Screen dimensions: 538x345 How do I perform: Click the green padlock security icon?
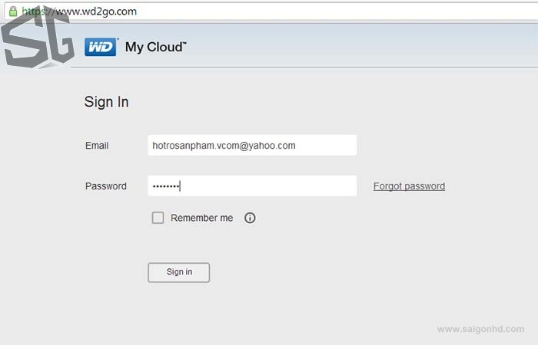pos(13,11)
